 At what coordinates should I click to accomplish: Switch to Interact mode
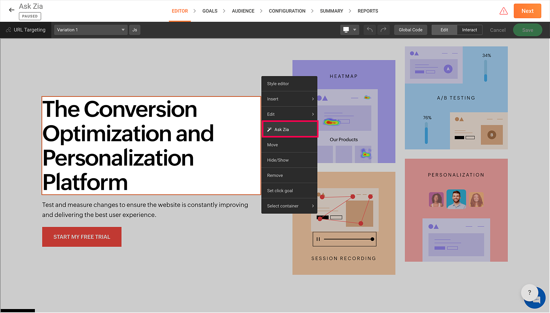tap(469, 30)
